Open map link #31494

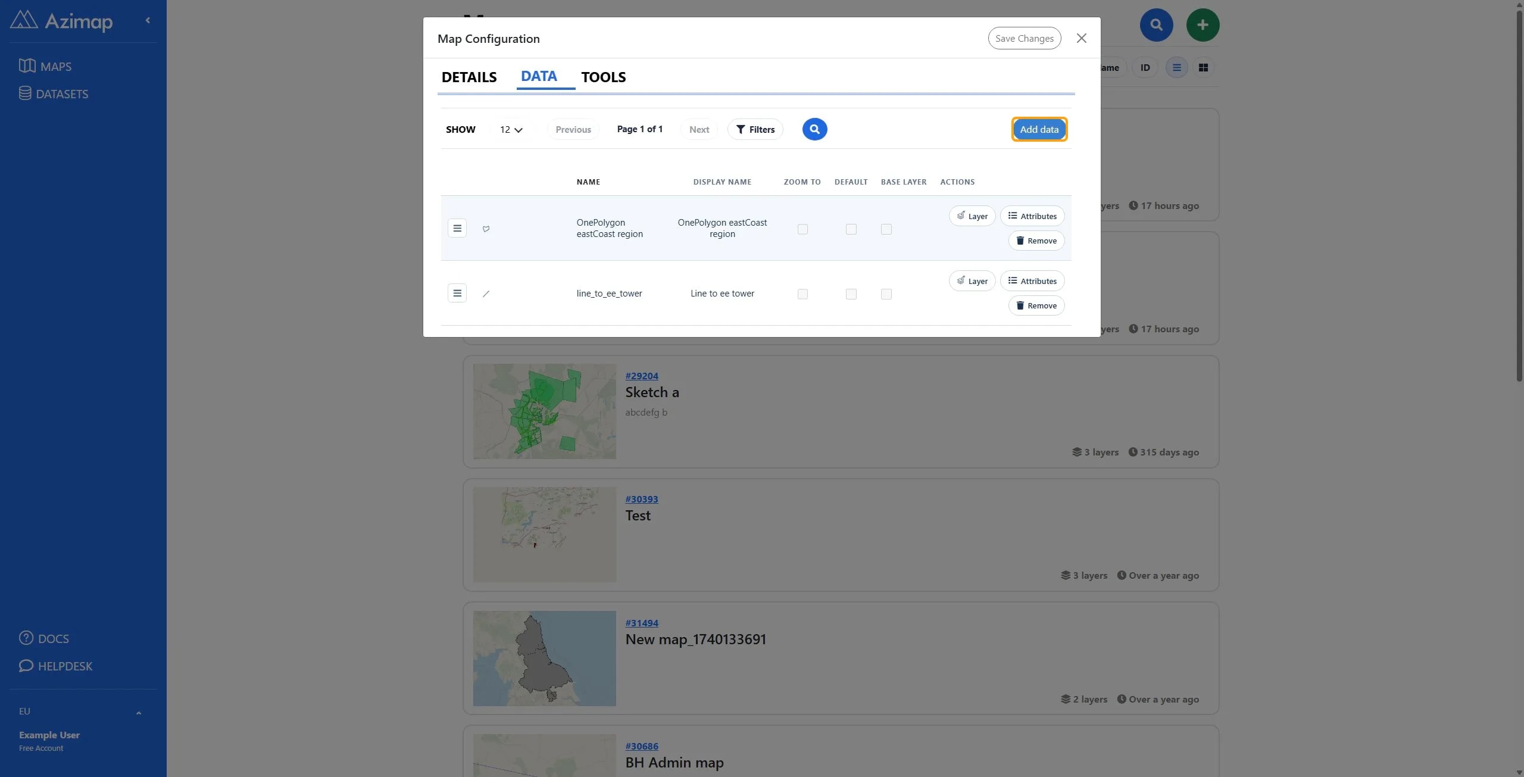642,623
